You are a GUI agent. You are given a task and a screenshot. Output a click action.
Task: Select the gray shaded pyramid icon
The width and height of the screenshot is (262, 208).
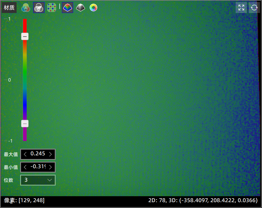click(81, 8)
